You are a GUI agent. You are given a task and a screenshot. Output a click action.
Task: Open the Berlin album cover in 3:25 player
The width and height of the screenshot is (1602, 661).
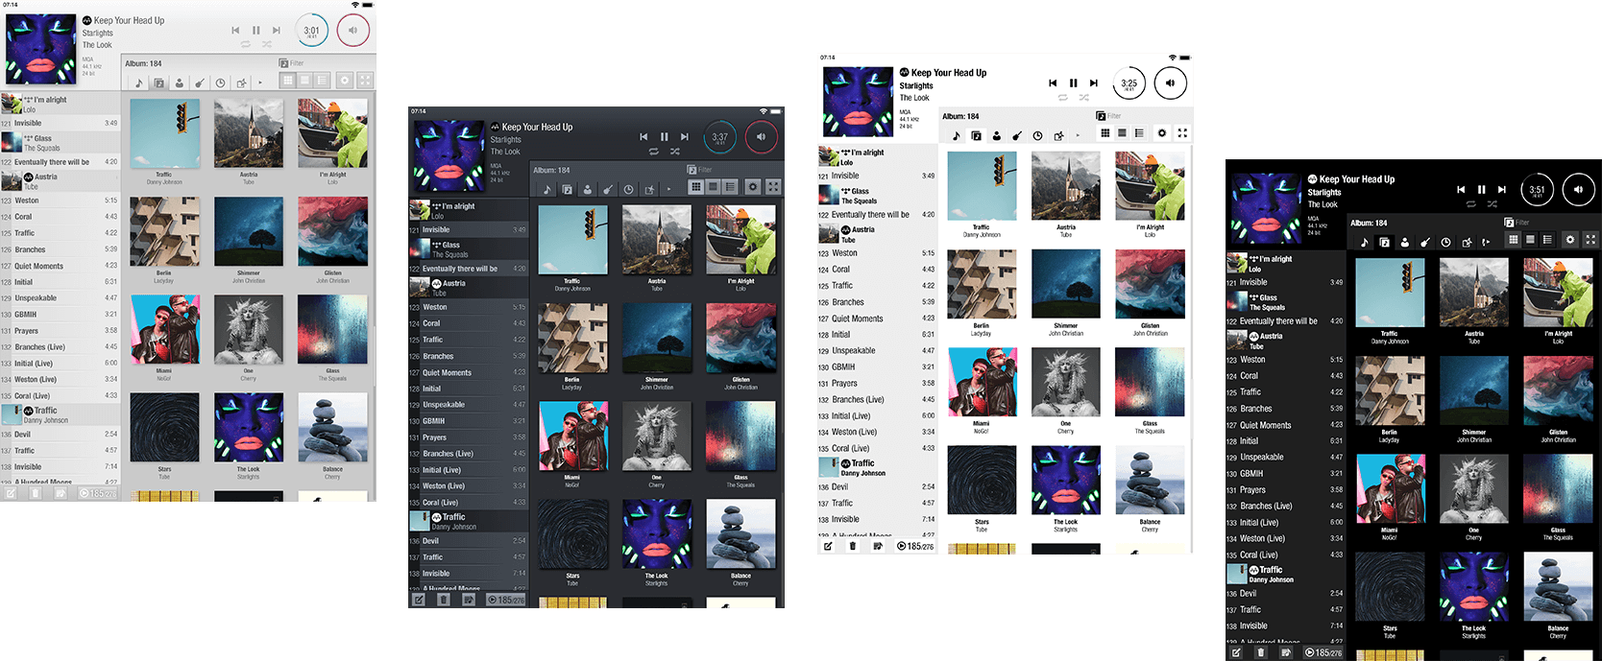[981, 283]
